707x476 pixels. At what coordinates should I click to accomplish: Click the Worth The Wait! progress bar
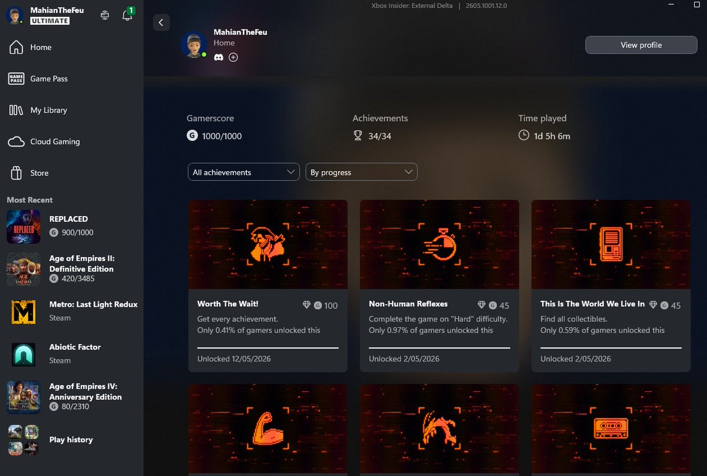[x=268, y=348]
